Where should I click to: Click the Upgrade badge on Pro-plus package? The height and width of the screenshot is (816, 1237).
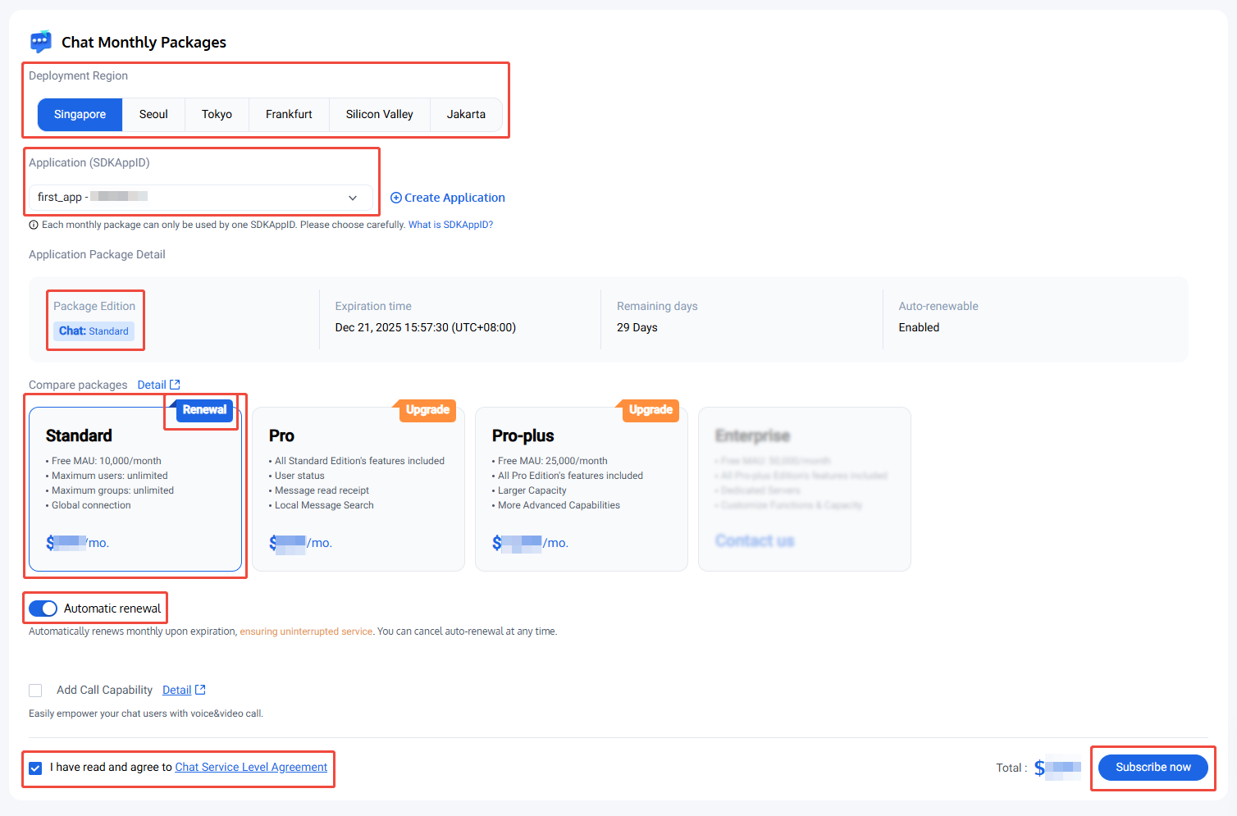tap(650, 410)
